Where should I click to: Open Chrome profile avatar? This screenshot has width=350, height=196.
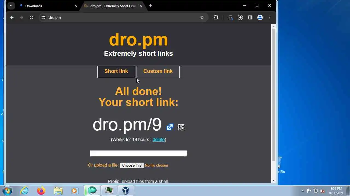tap(260, 17)
